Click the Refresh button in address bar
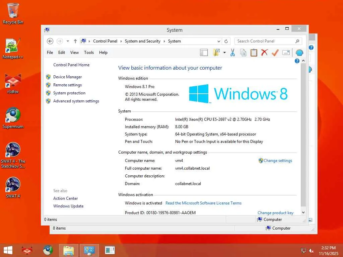343x257 pixels. pyautogui.click(x=226, y=41)
